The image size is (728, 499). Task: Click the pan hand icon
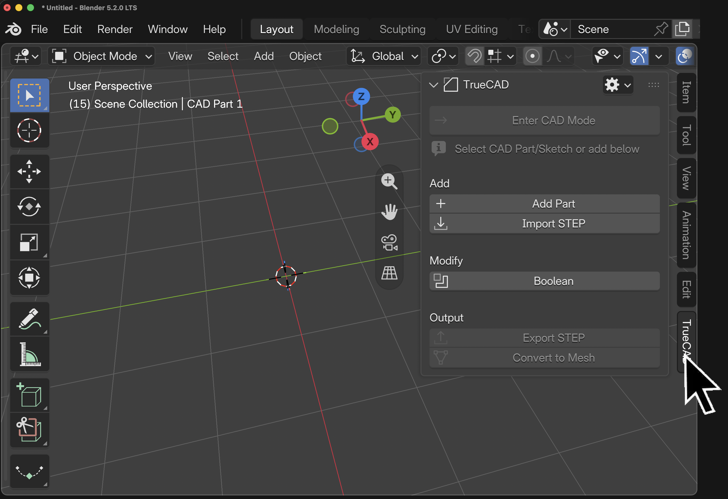(x=389, y=212)
